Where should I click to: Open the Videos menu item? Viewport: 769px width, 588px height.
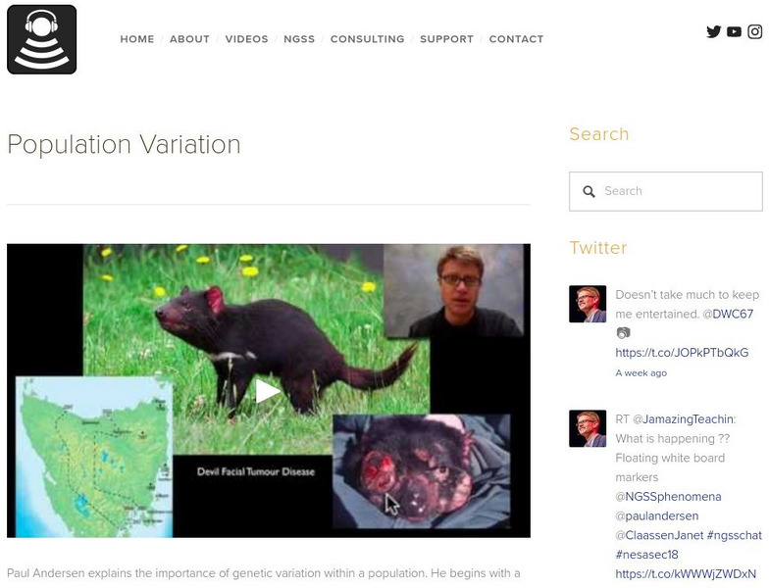[246, 39]
